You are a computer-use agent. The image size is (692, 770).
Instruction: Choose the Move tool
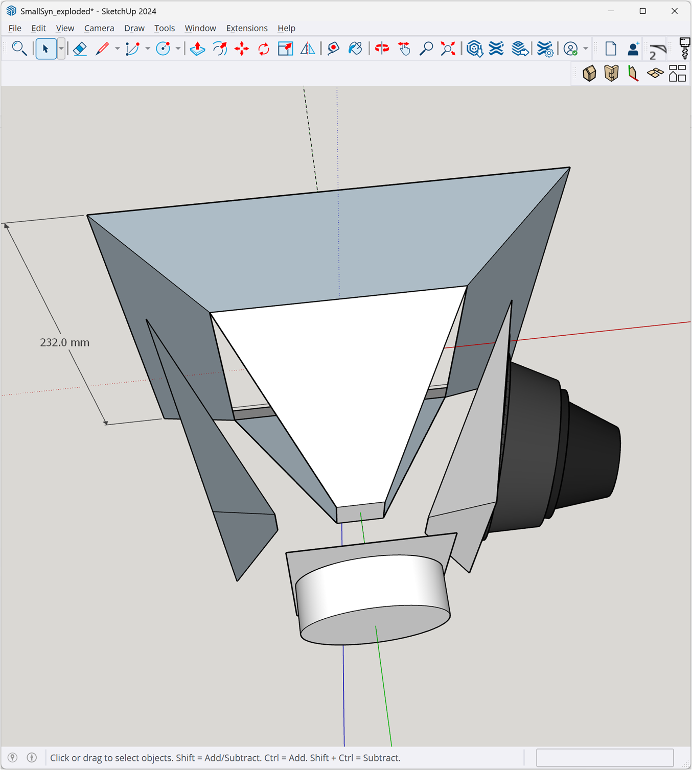[x=242, y=49]
